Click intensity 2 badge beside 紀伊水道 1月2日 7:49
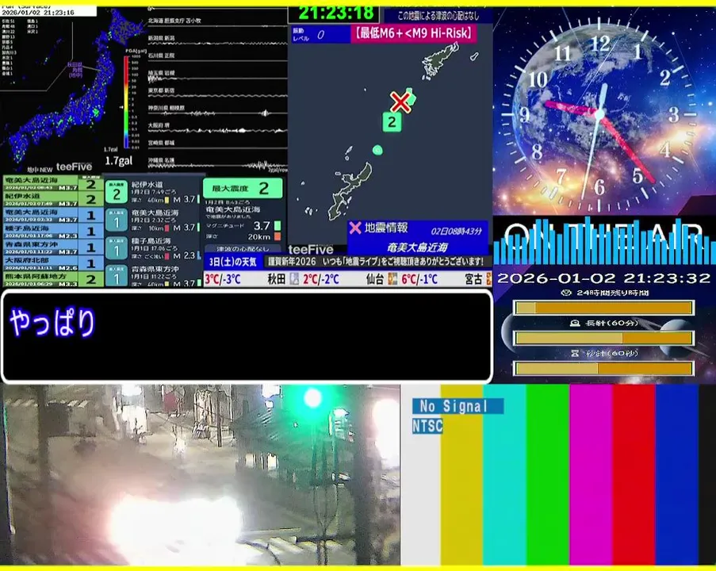The height and width of the screenshot is (571, 716). click(x=117, y=193)
